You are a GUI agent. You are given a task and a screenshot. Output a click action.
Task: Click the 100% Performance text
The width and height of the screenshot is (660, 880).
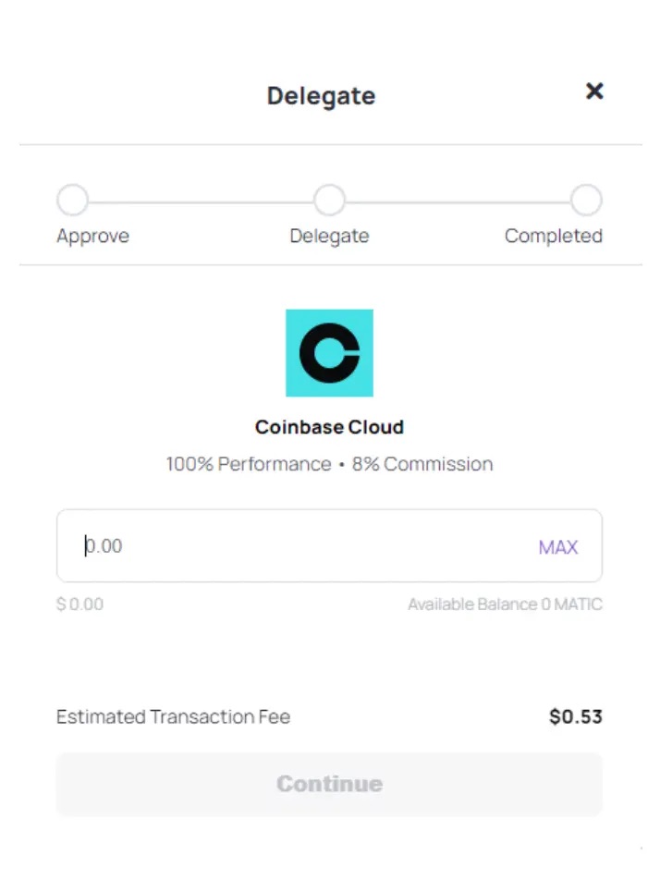click(x=248, y=464)
